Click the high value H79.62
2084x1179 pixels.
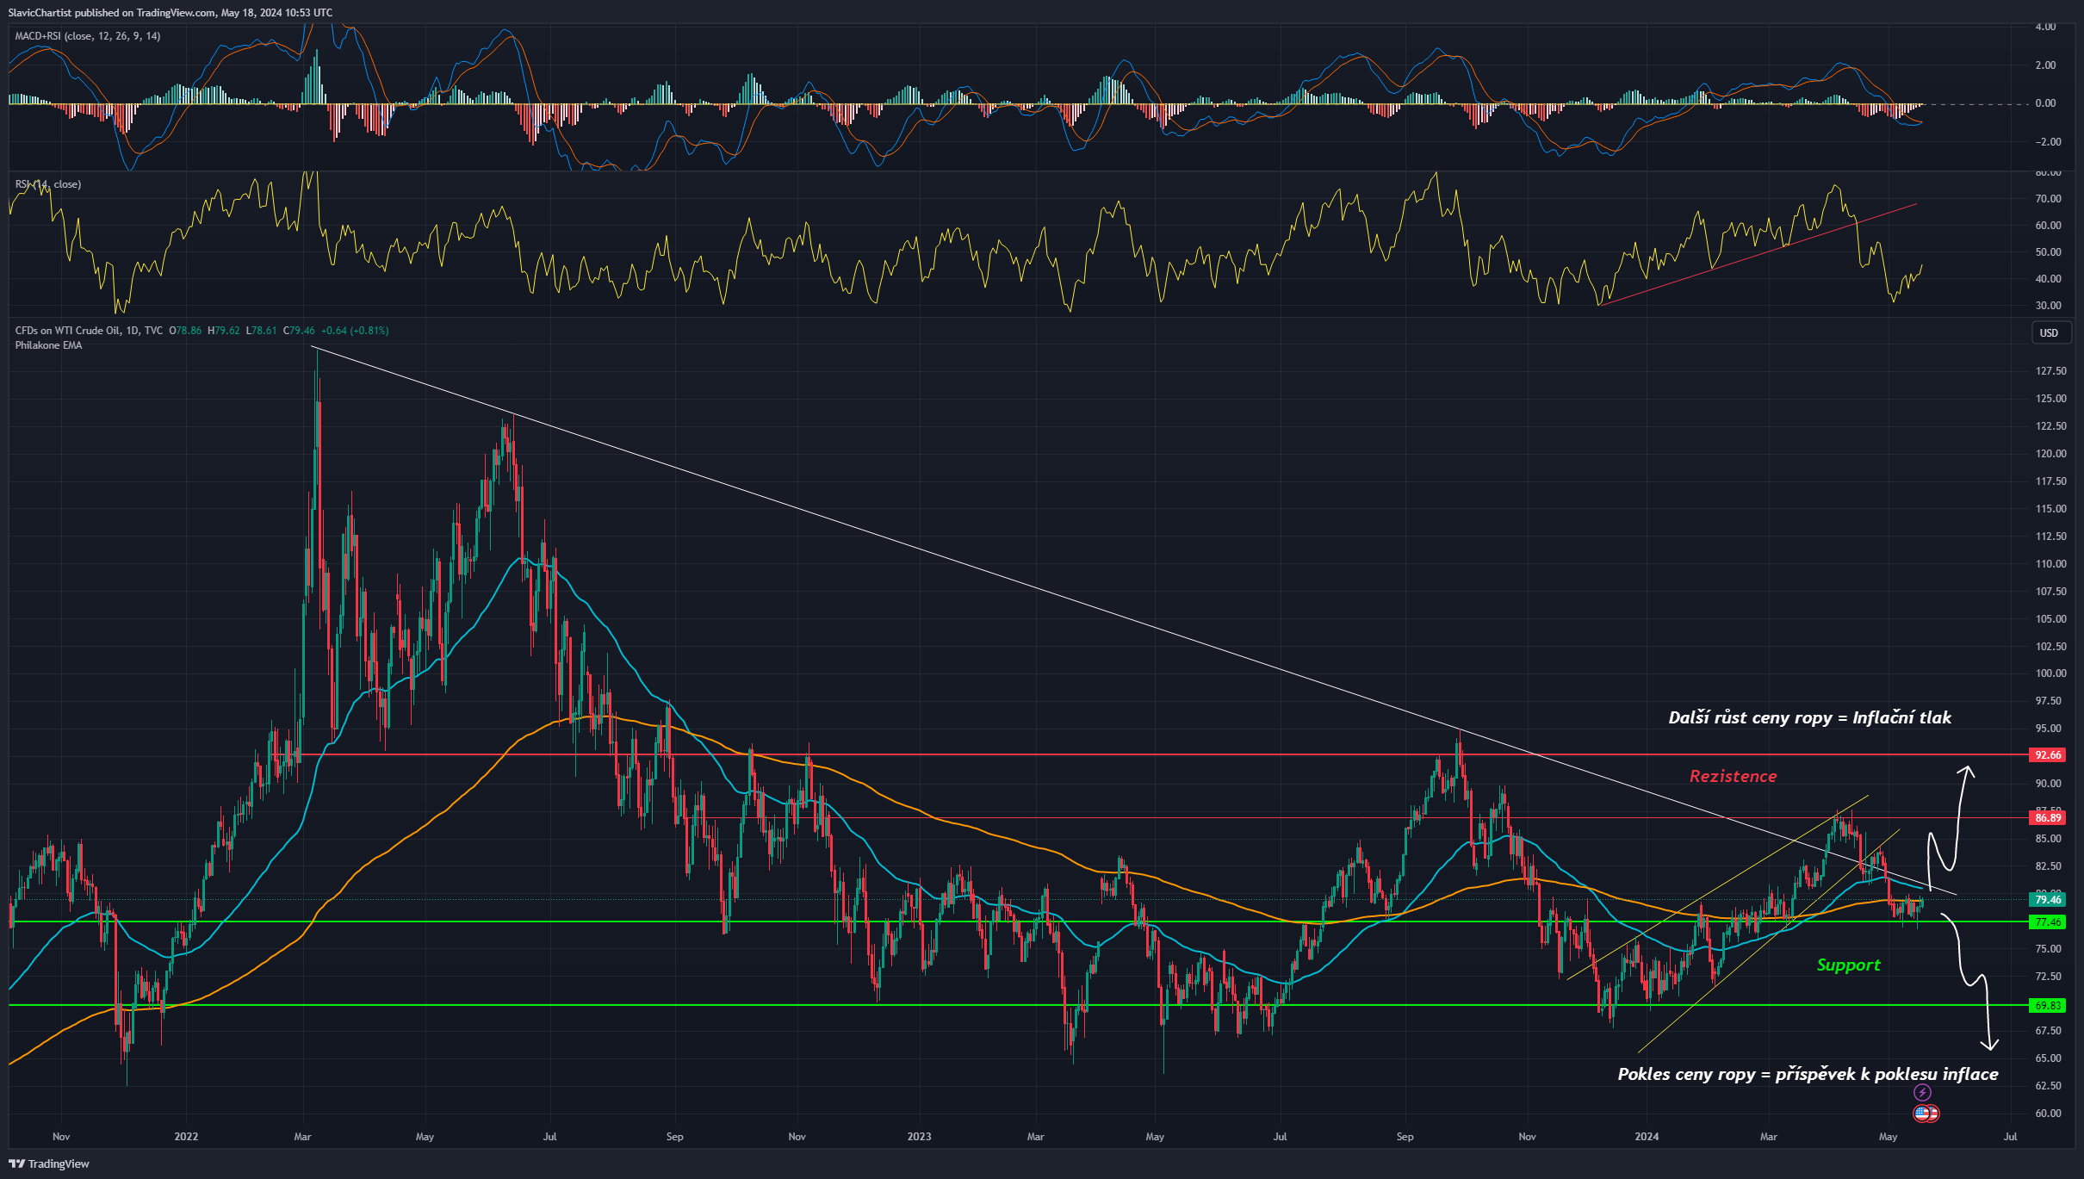point(224,331)
